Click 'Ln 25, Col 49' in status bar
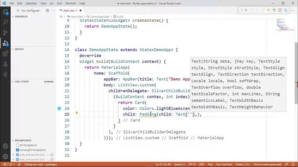 (x=163, y=164)
